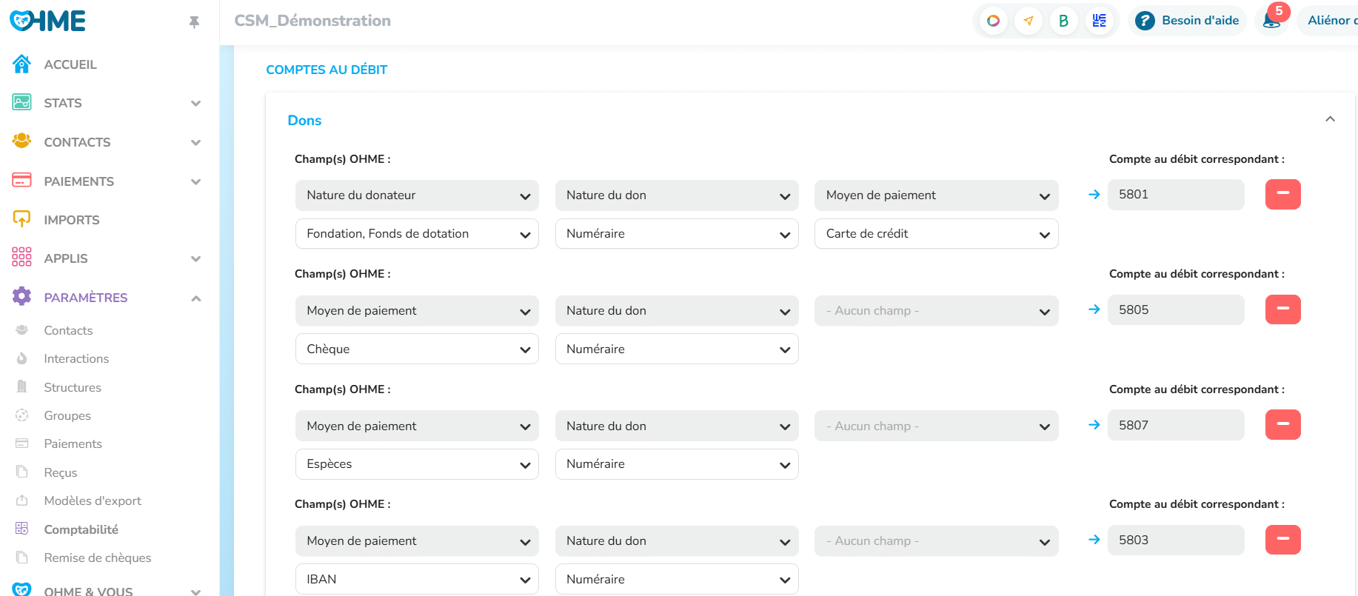Collapse the Paramètres sidebar menu

tap(195, 298)
